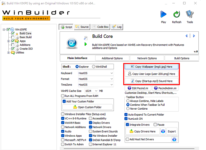Image resolution: width=206 pixels, height=150 pixels.
Task: Click the Apps folder icon in tree
Action: click(x=17, y=41)
